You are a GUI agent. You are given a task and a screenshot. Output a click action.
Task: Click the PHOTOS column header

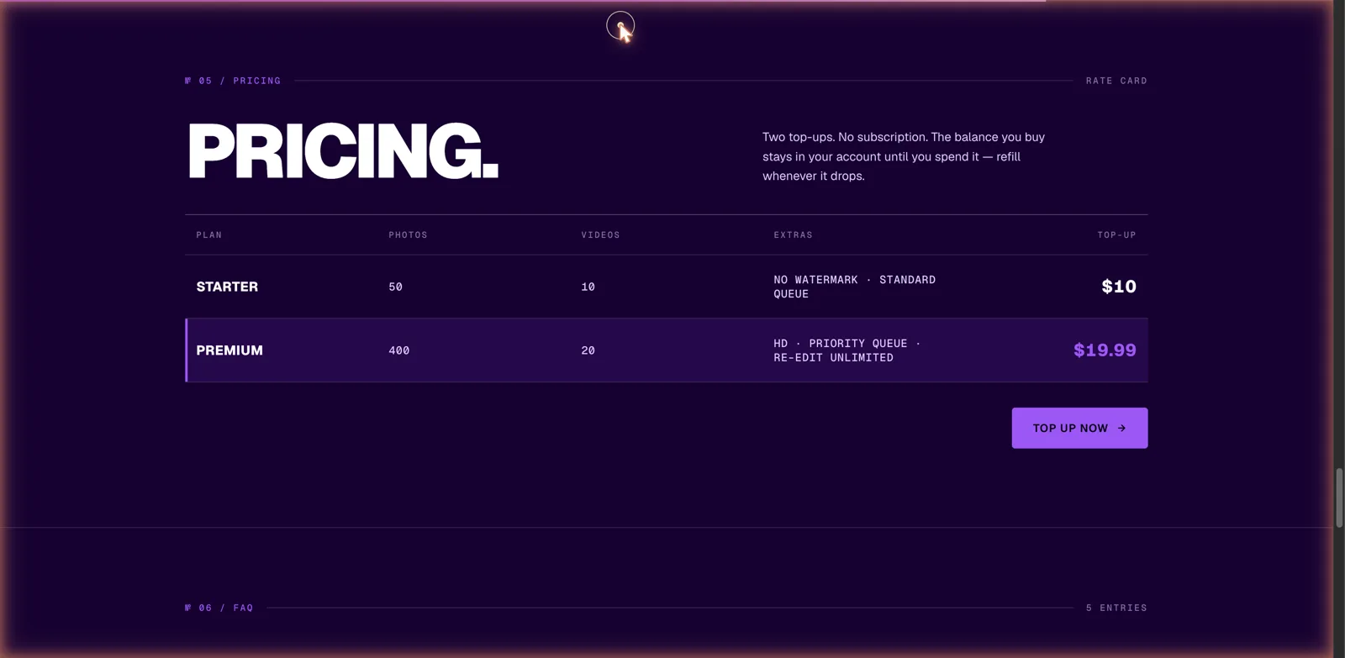[408, 235]
